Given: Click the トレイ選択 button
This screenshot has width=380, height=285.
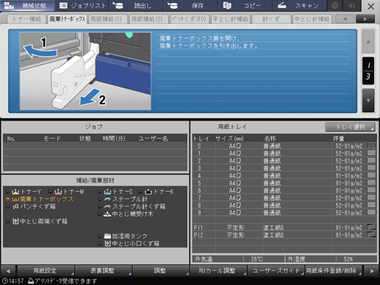Looking at the screenshot, I should click(x=350, y=127).
